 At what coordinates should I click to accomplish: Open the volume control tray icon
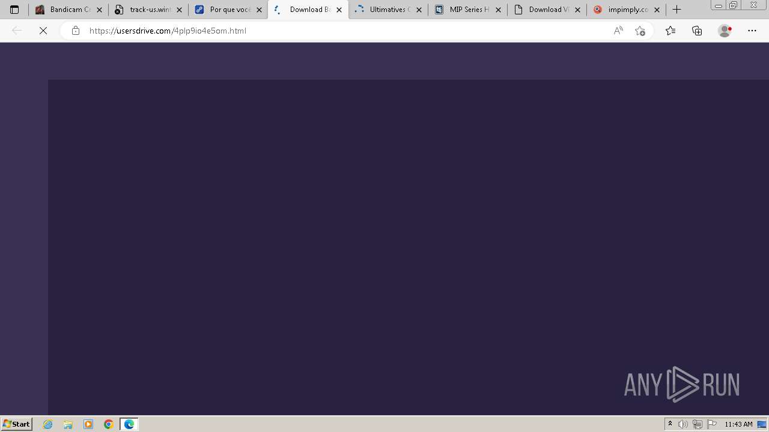click(x=683, y=424)
